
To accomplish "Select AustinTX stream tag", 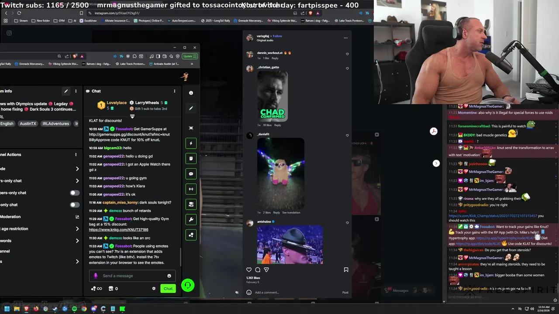I will (x=28, y=123).
